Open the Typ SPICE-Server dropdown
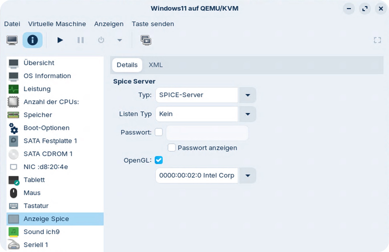The height and width of the screenshot is (252, 389). pos(248,95)
